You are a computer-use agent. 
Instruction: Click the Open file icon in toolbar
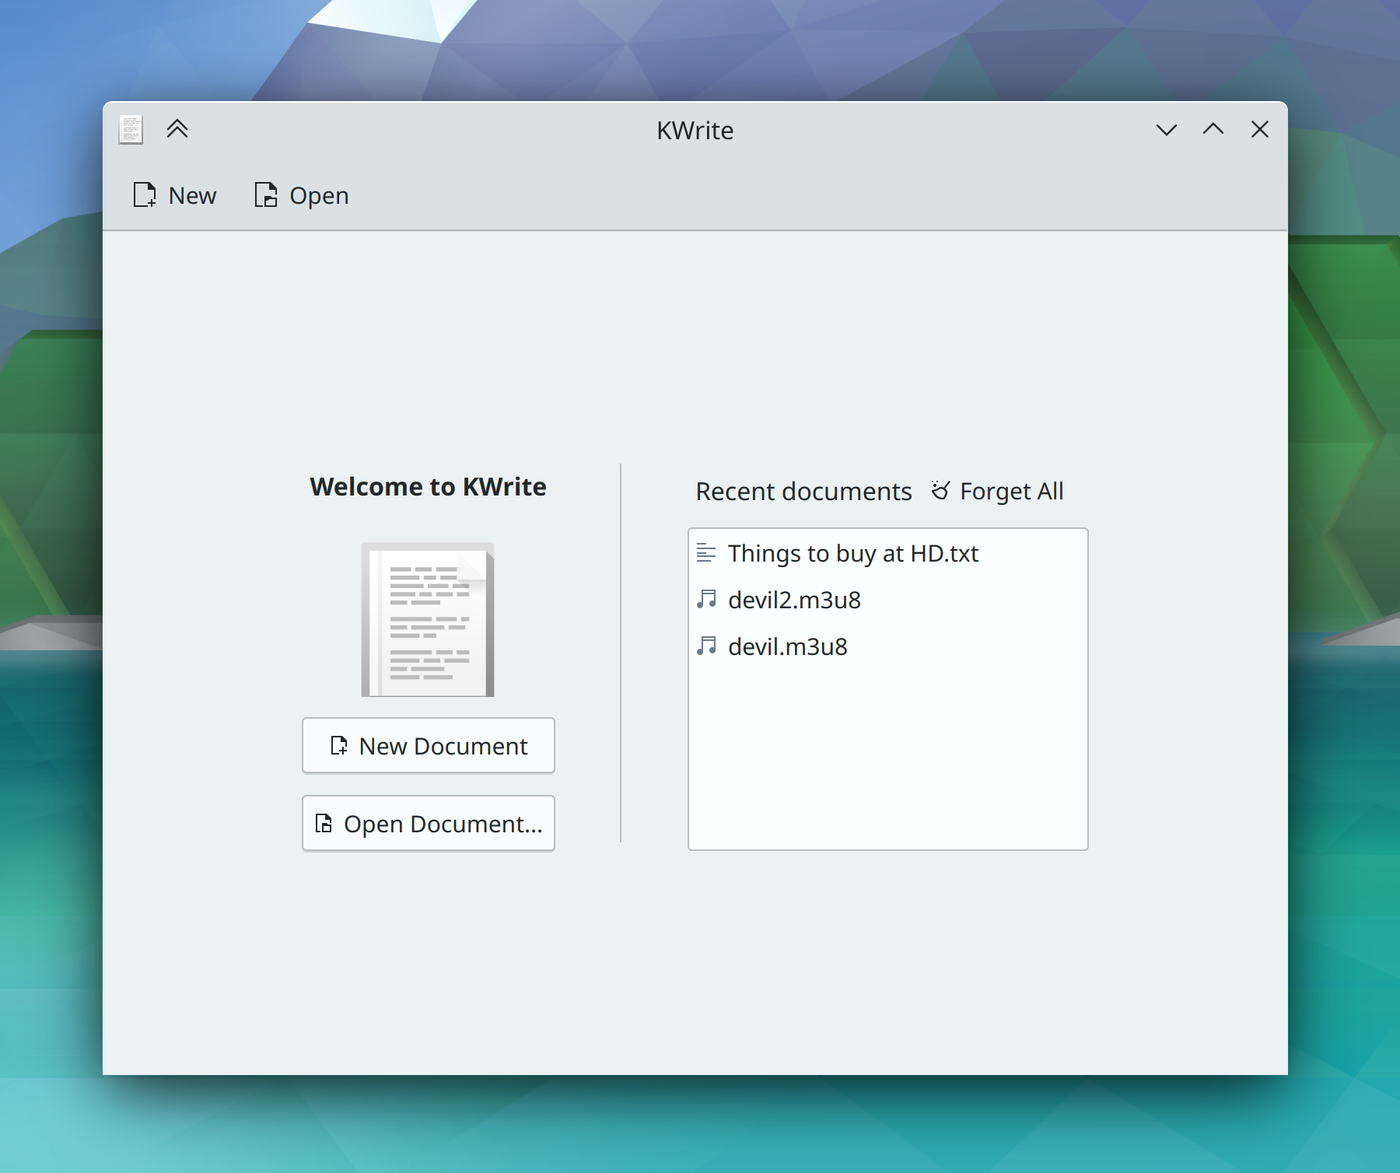click(266, 195)
